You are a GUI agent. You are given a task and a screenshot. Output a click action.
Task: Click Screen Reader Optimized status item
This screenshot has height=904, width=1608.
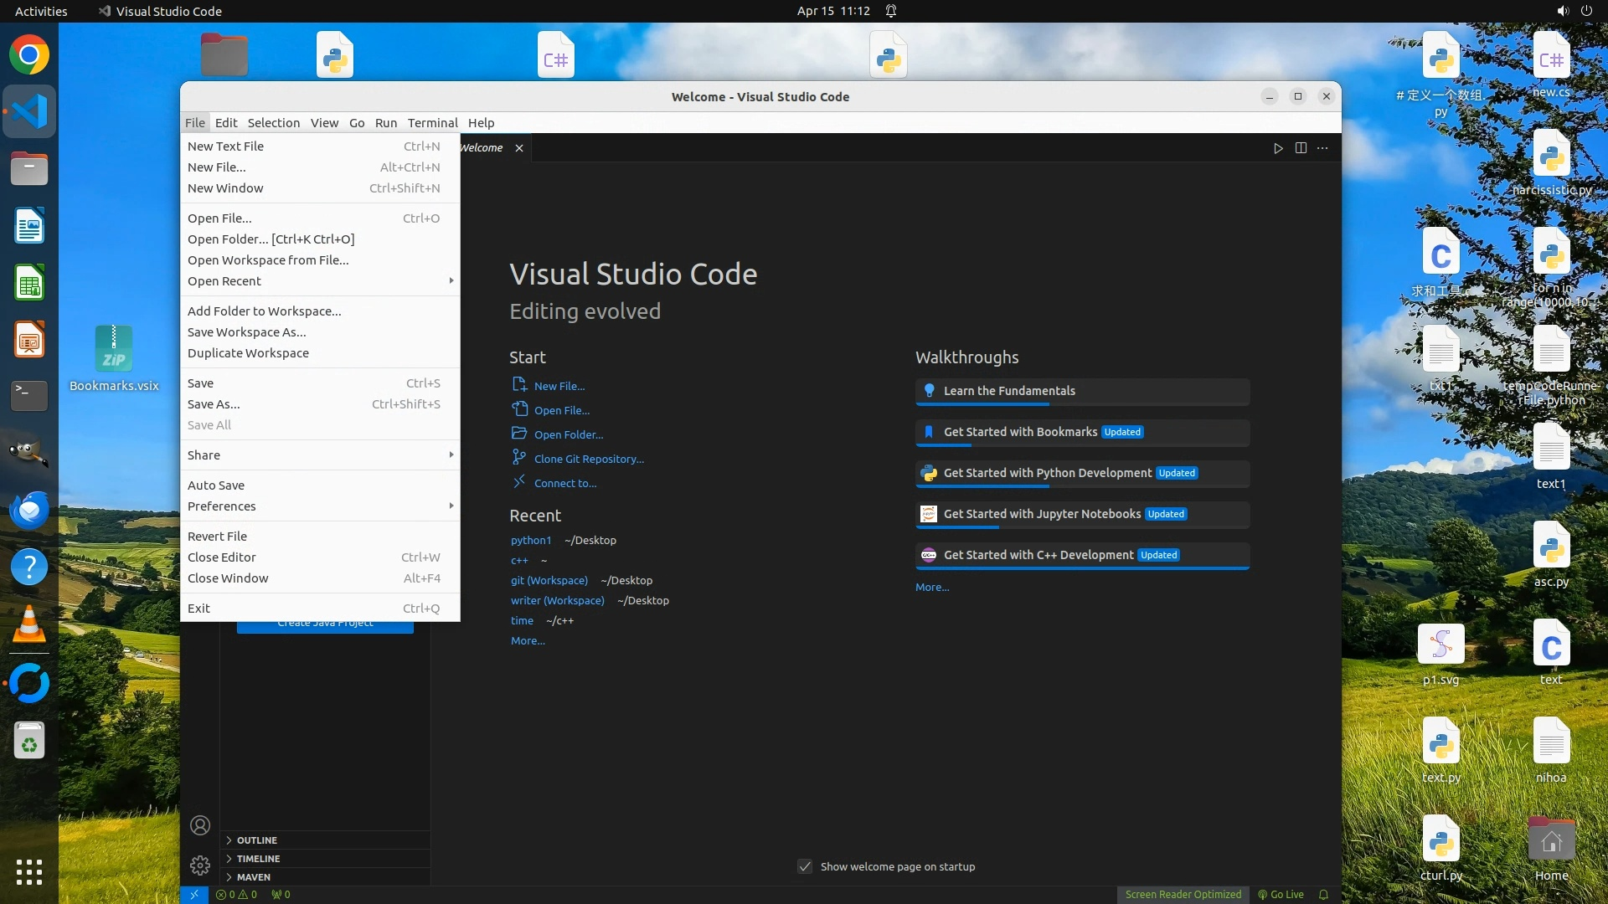click(x=1183, y=894)
